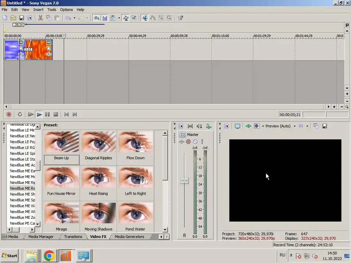Open Preview (Auto) quality dropdown
Screen dimensions: 351x263
pyautogui.click(x=294, y=126)
